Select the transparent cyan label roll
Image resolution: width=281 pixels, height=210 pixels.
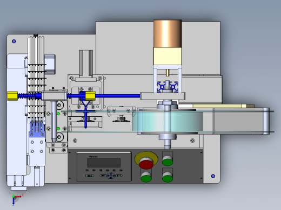(168, 121)
